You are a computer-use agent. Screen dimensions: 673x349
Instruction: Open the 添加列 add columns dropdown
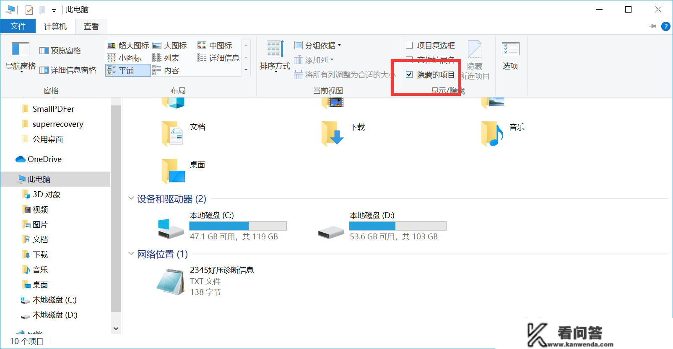(314, 60)
